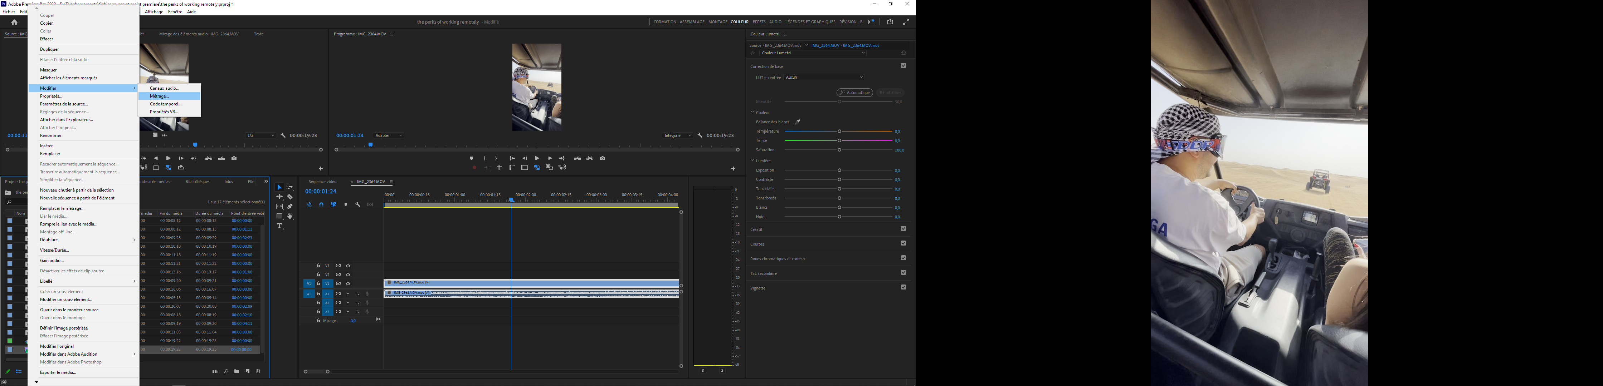1603x386 pixels.
Task: Select the Pen tool in timeline toolbox
Action: pos(290,206)
